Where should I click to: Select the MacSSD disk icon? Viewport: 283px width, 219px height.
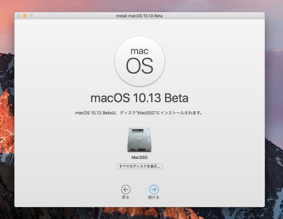click(139, 140)
